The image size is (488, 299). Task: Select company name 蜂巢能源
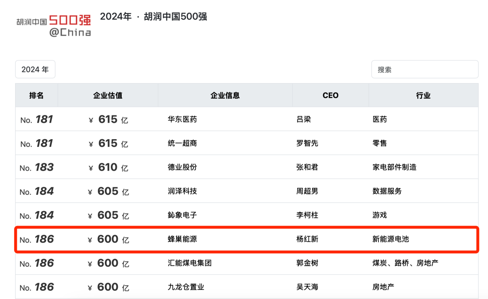[x=183, y=239]
